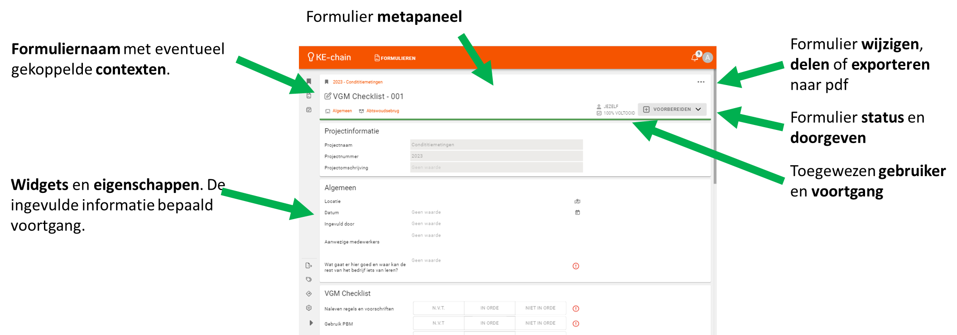
Task: Click the export icon in the left sidebar
Action: coord(309,265)
